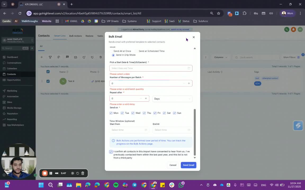Open Conversations in the sidebar

14,63
